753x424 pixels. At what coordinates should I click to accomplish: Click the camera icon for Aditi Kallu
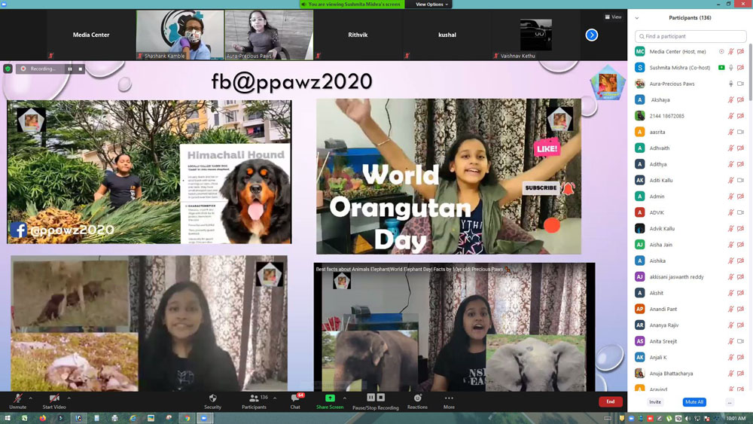(x=740, y=180)
